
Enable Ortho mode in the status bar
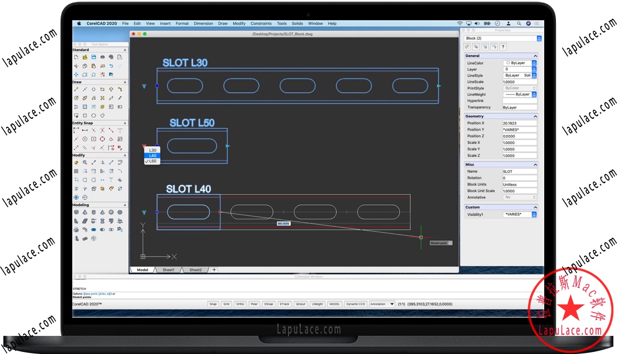pyautogui.click(x=240, y=304)
